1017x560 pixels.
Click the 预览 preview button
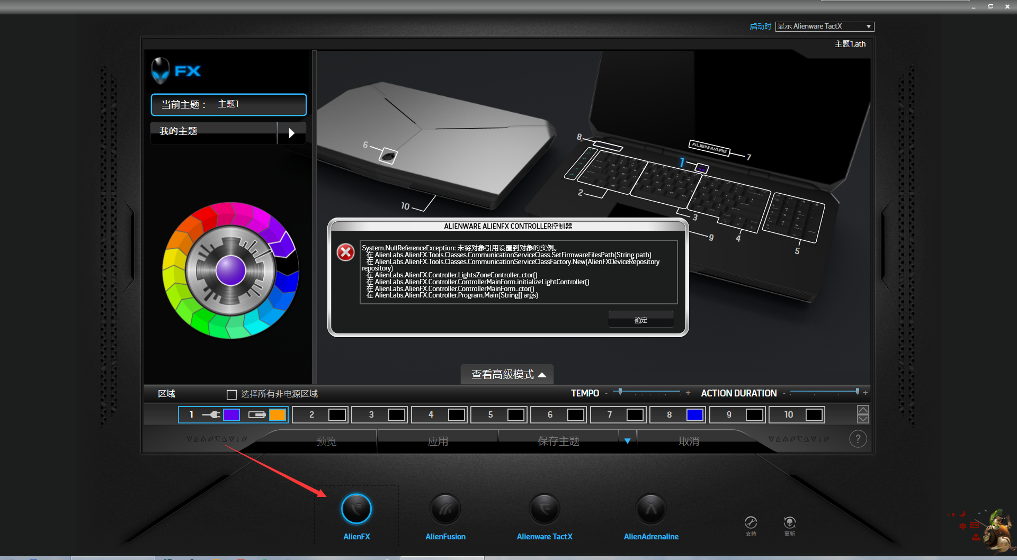326,441
